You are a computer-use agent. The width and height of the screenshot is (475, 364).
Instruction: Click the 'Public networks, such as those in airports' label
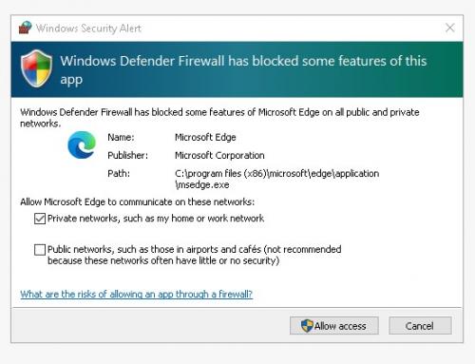(194, 255)
